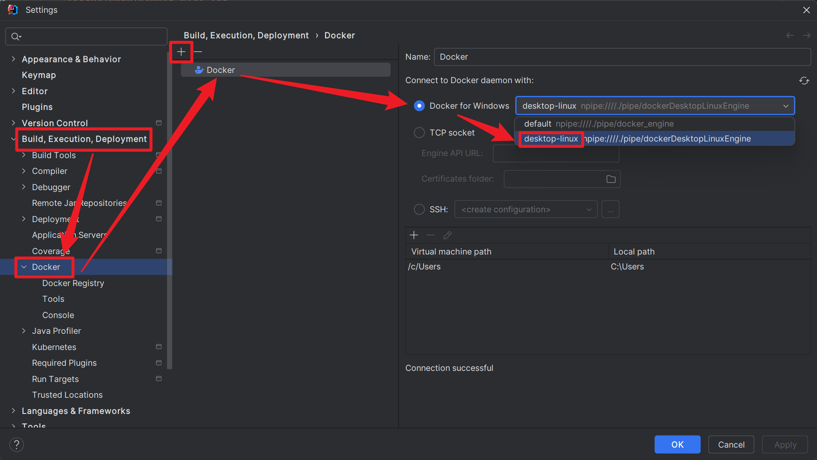Open the Keymap settings page
The width and height of the screenshot is (817, 460).
pos(39,75)
